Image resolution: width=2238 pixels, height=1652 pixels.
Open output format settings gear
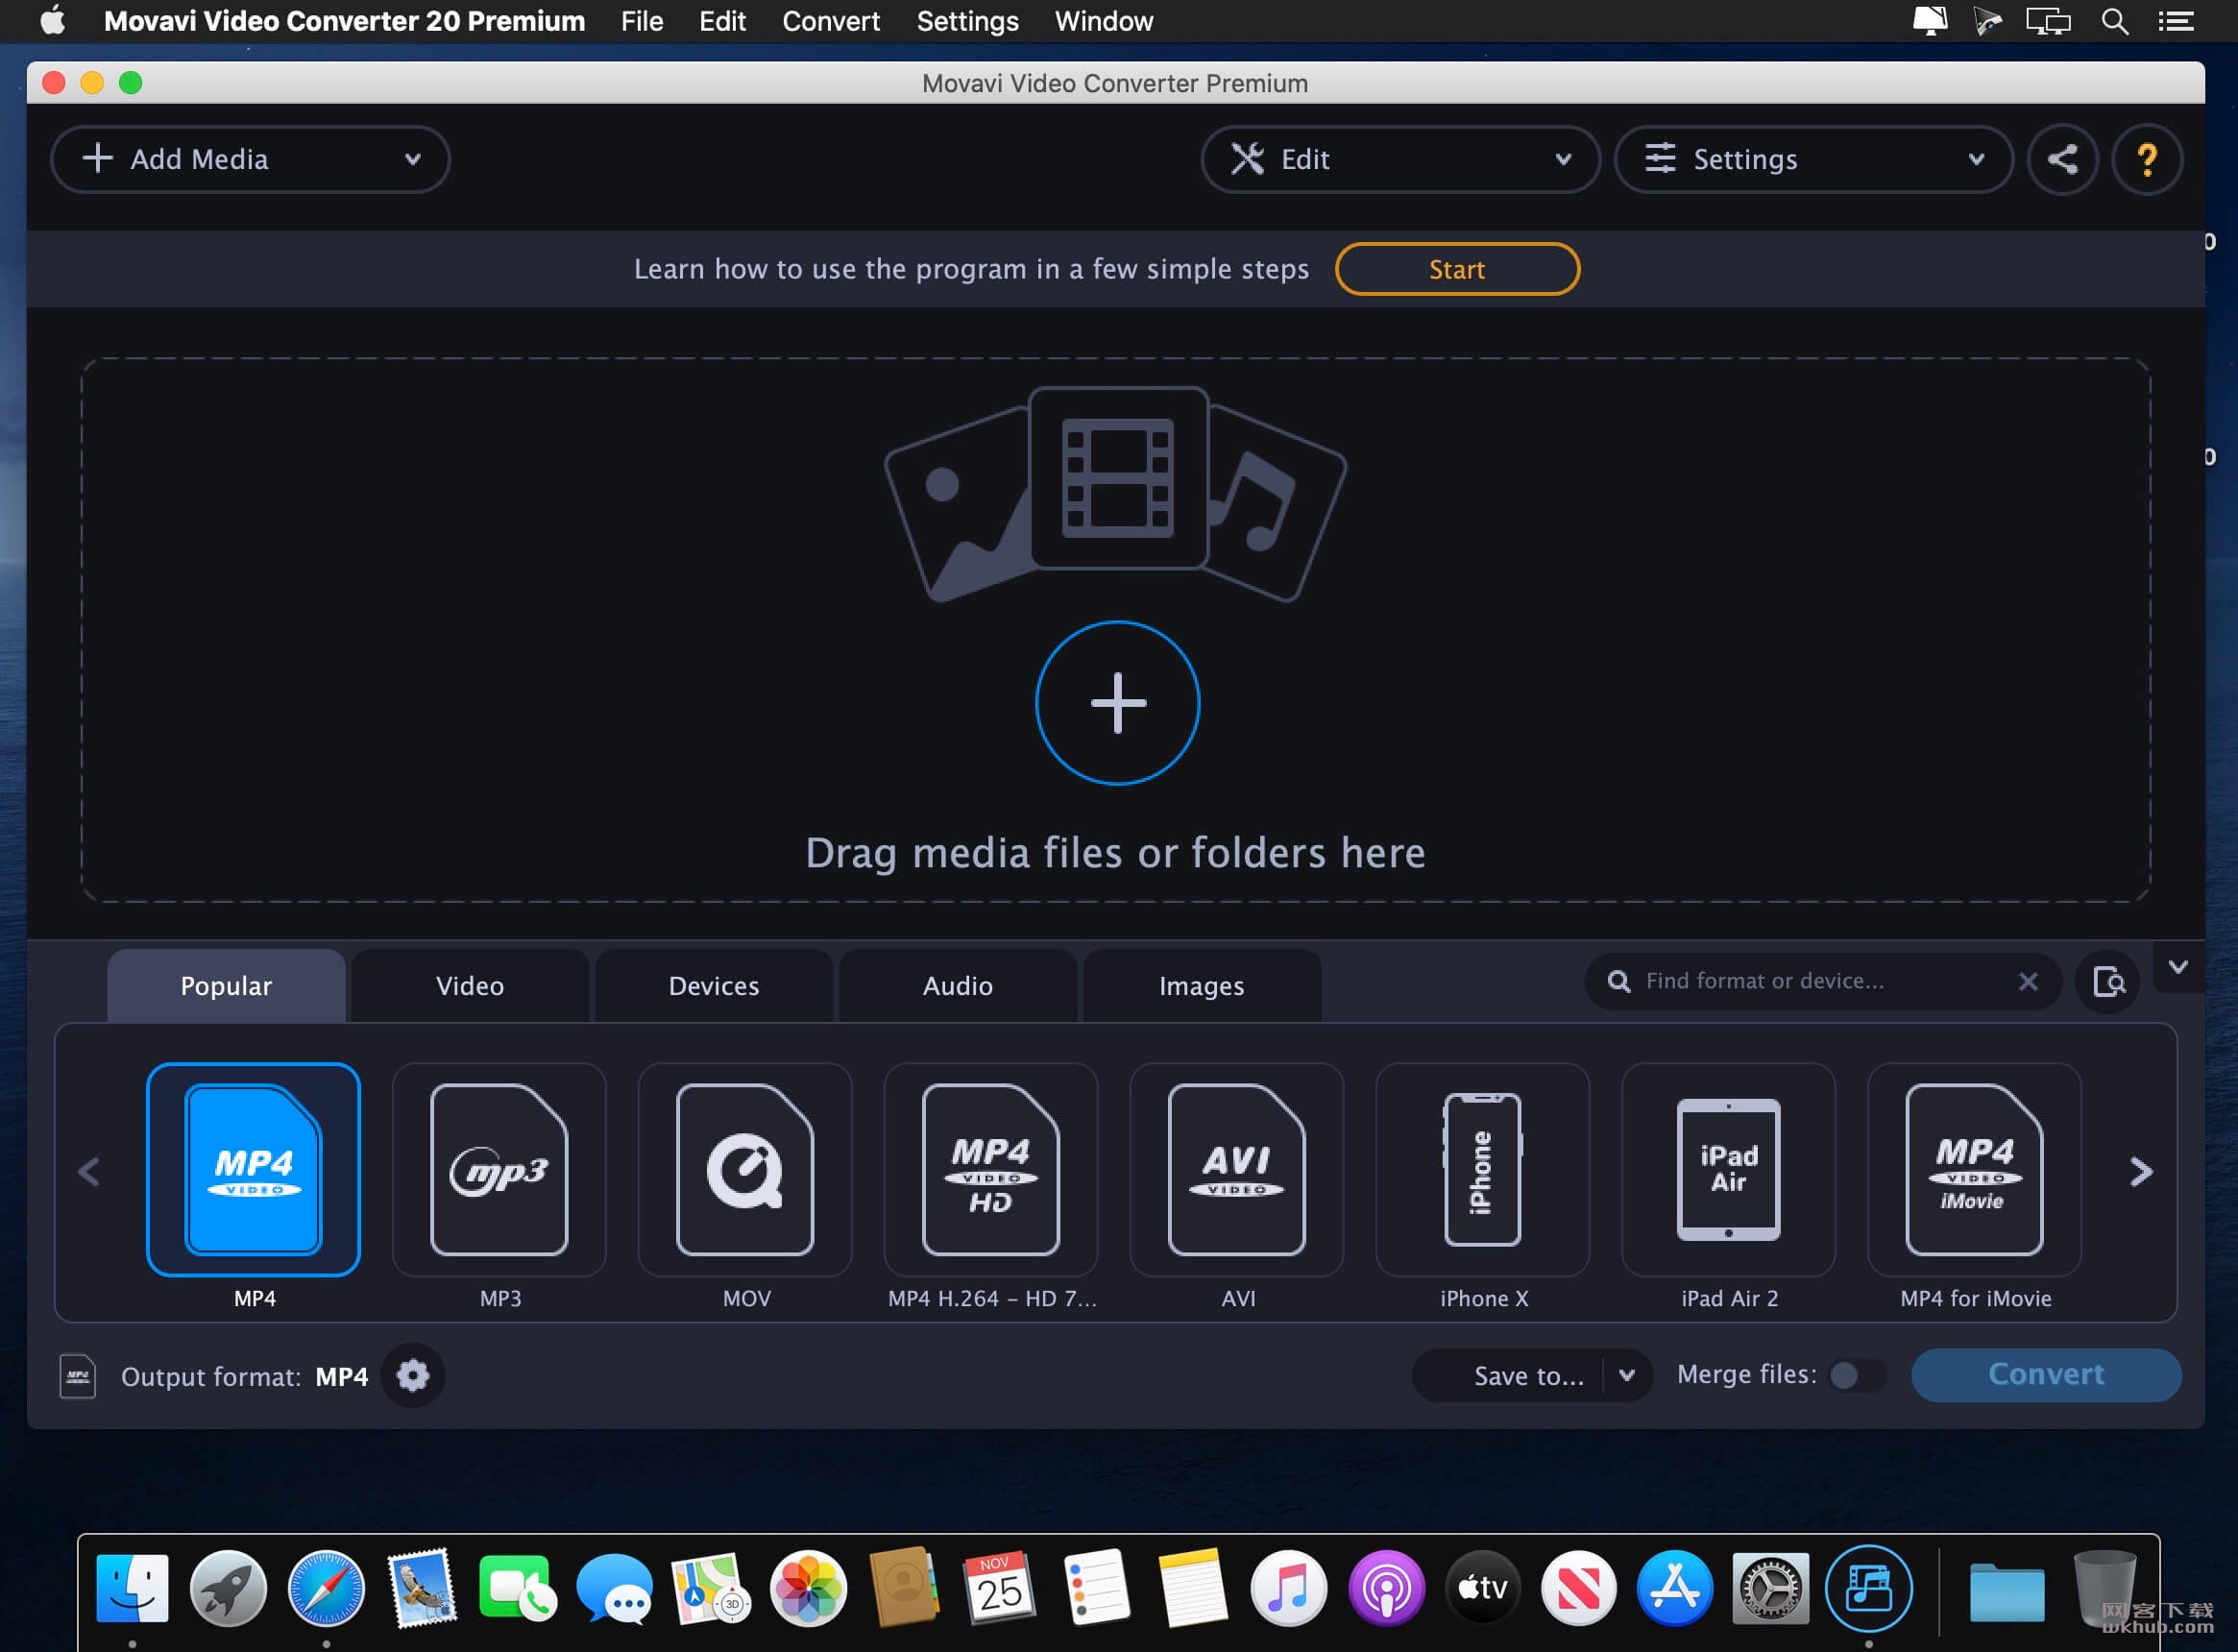point(413,1376)
